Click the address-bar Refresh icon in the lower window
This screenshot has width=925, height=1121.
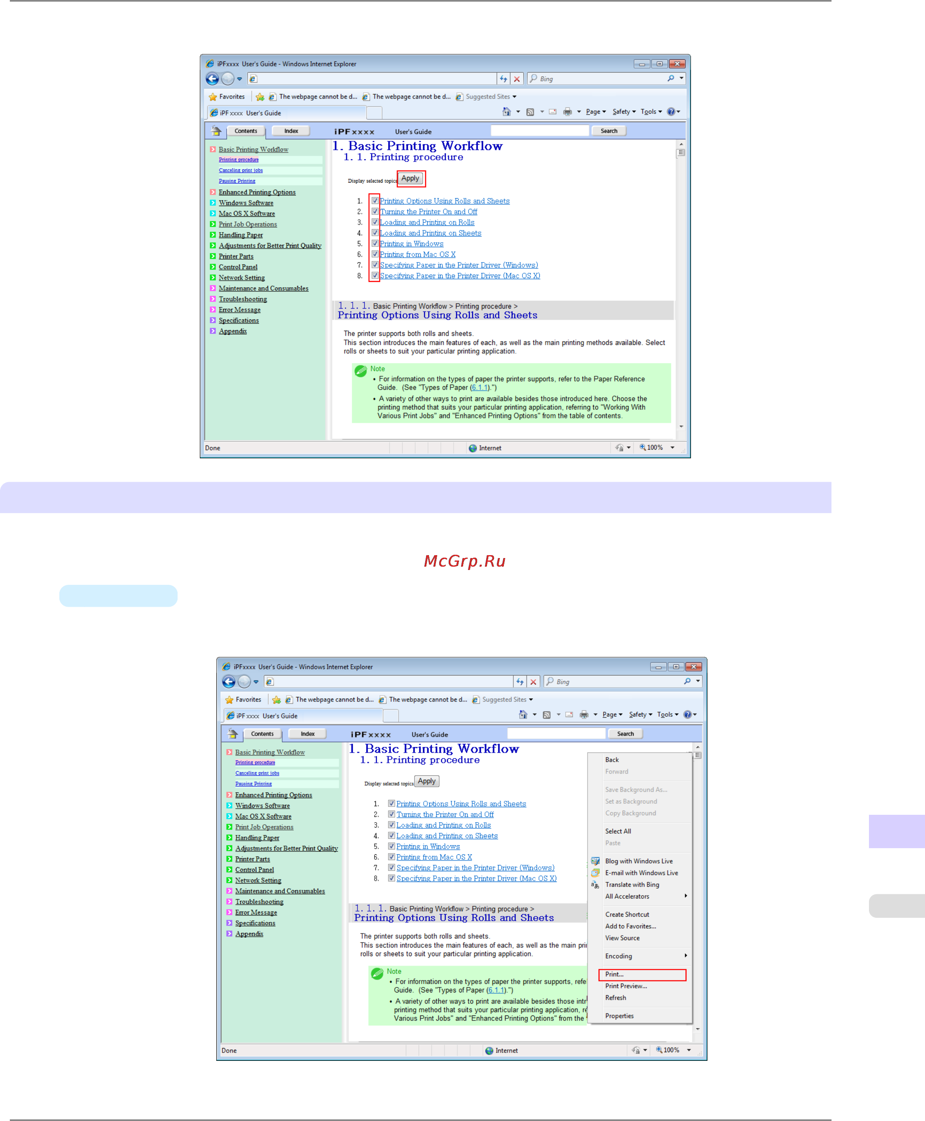click(x=520, y=681)
